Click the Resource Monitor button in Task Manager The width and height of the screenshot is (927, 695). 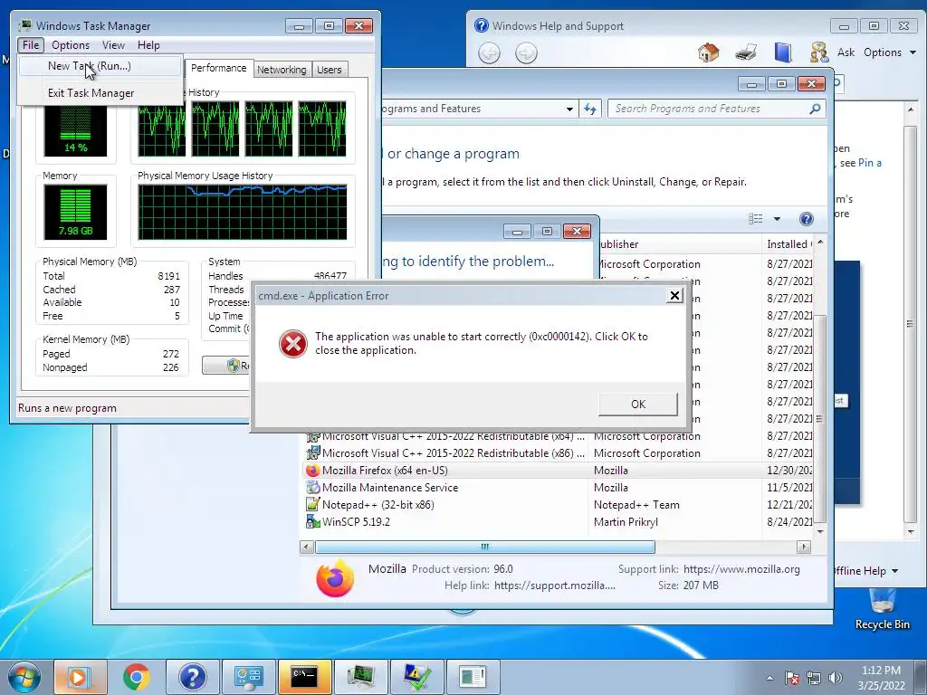(226, 366)
